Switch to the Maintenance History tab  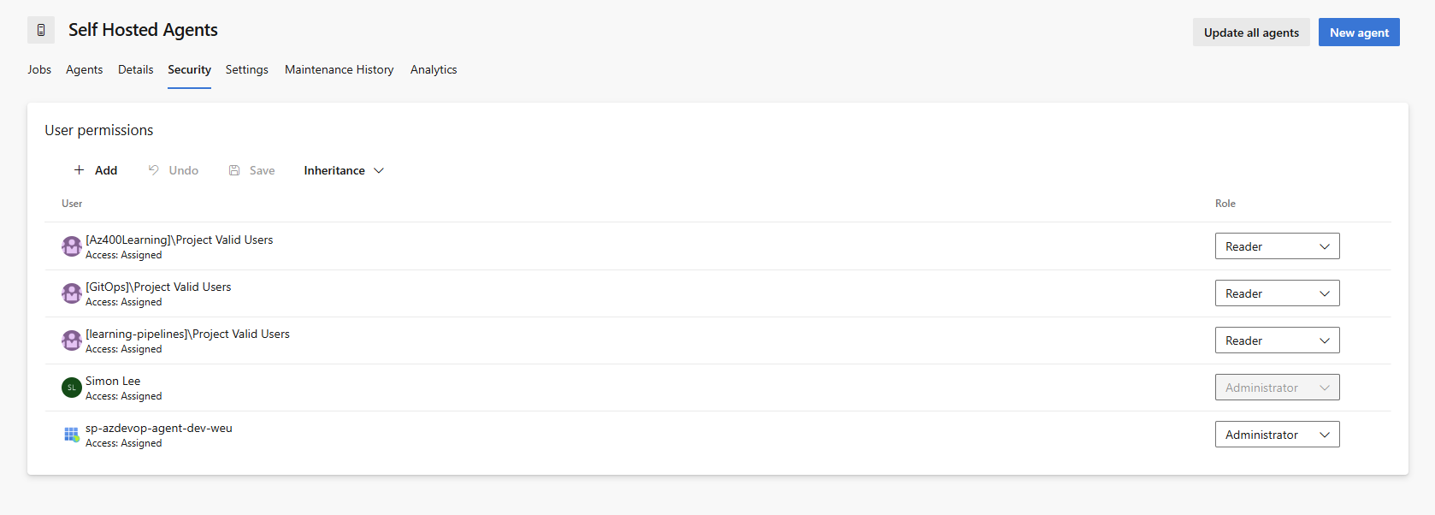pos(340,69)
